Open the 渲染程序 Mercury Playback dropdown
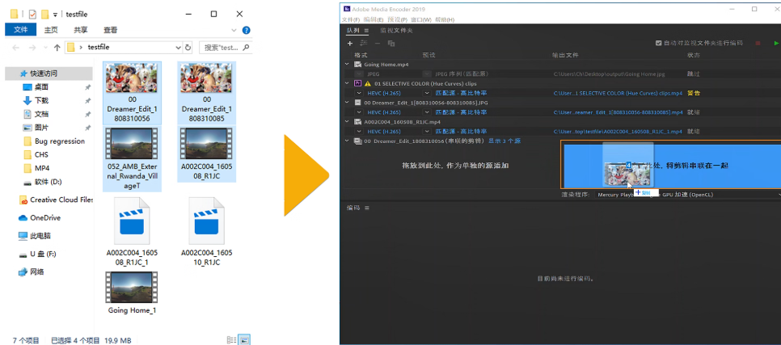 click(689, 195)
